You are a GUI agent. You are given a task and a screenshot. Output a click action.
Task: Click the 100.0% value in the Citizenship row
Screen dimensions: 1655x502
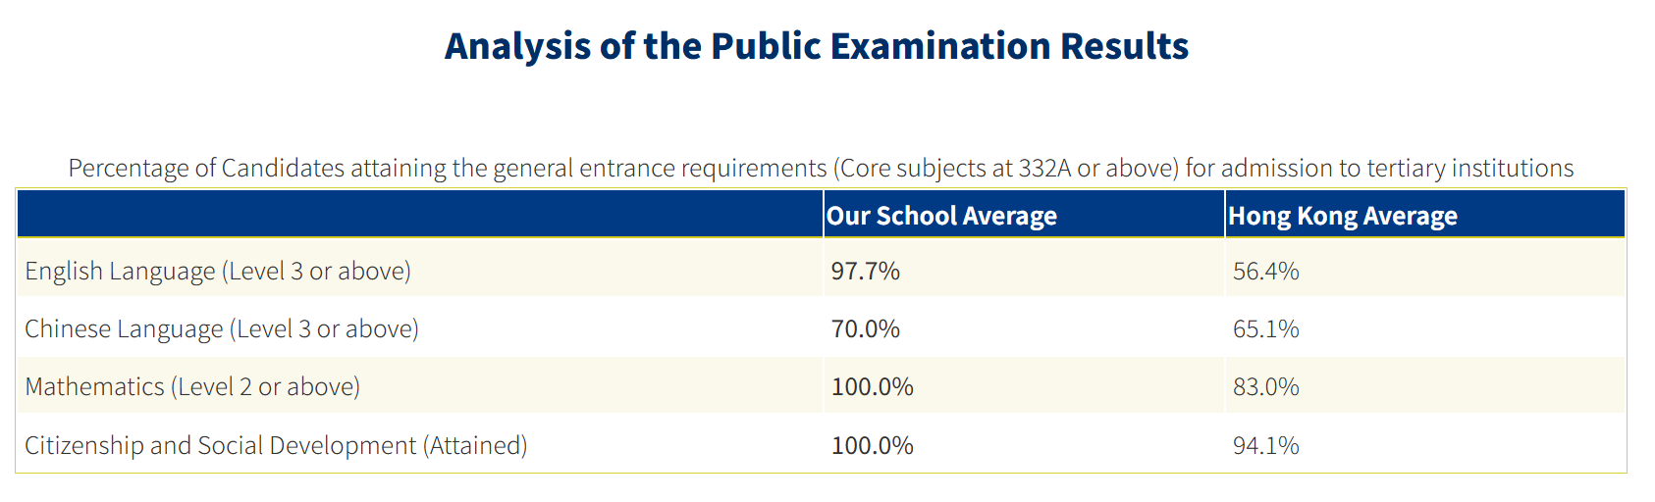(x=872, y=445)
